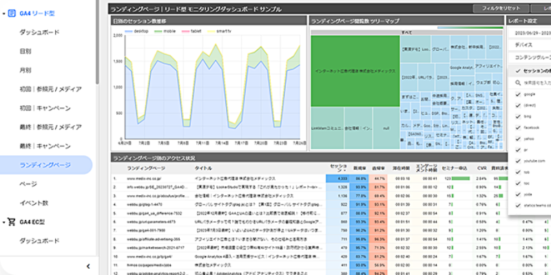The image size is (551, 275).
Task: Open 最終｜参照元 / メディア page
Action: (x=50, y=127)
